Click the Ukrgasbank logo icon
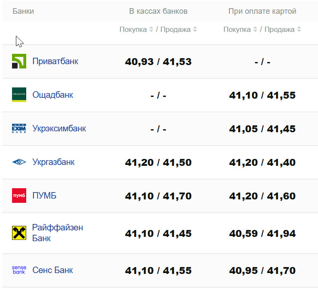318x289 pixels. tap(19, 162)
